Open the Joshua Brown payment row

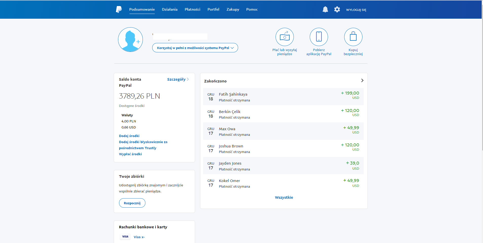tap(283, 148)
